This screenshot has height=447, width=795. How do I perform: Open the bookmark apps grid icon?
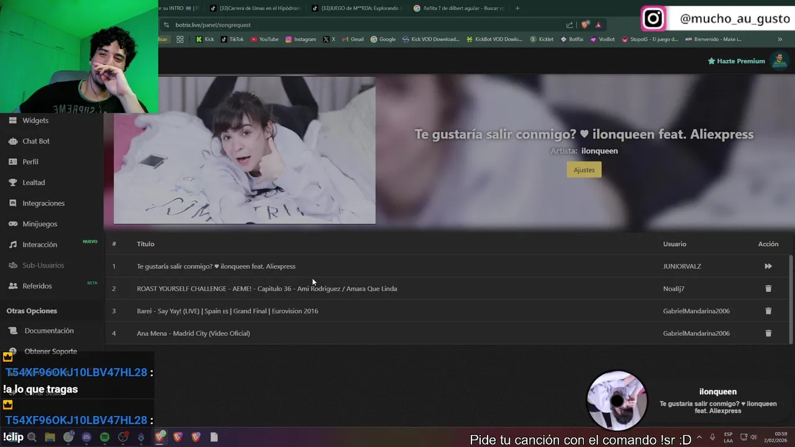(180, 39)
